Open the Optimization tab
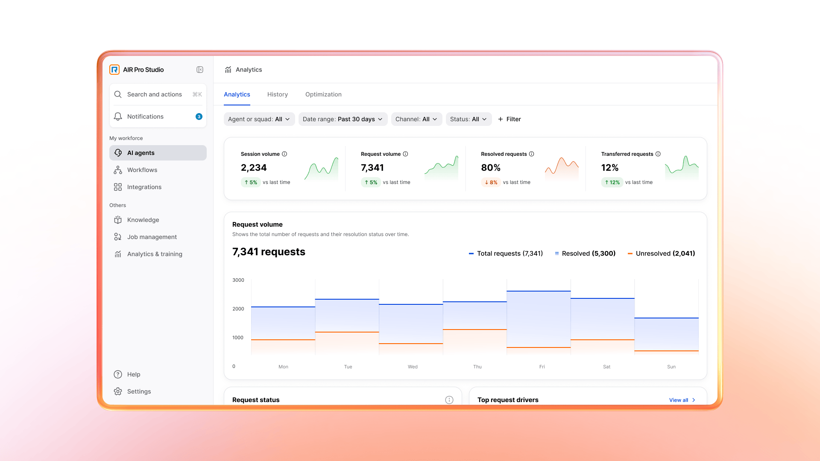820x461 pixels. pos(323,94)
